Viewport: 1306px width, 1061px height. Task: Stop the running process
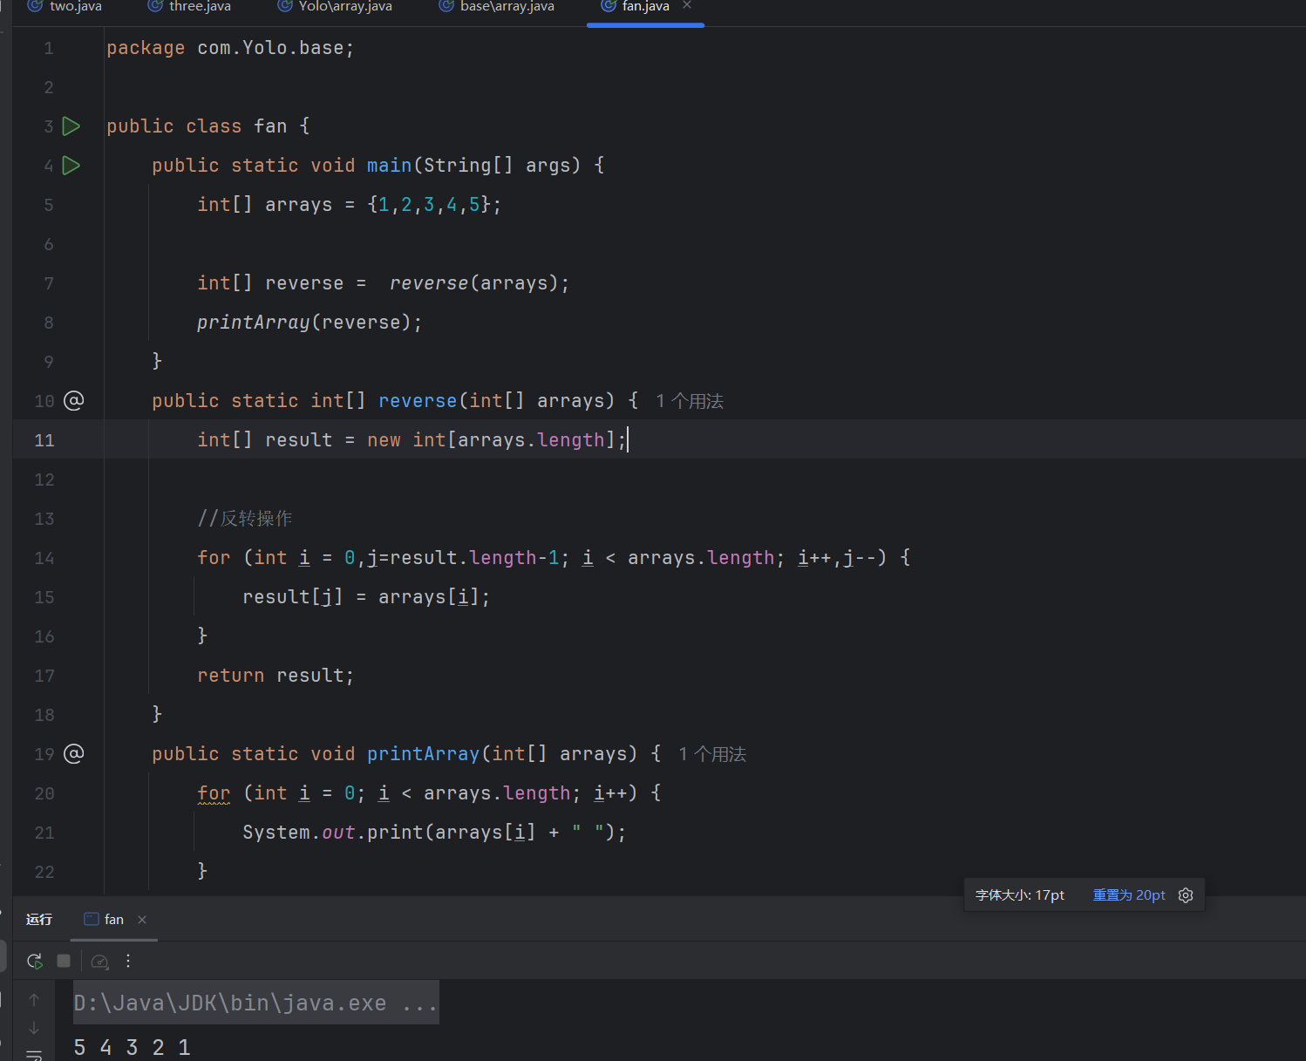64,961
